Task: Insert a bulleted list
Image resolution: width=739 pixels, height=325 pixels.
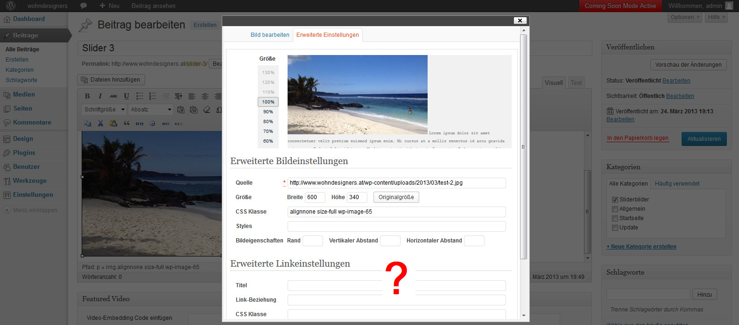Action: [140, 96]
